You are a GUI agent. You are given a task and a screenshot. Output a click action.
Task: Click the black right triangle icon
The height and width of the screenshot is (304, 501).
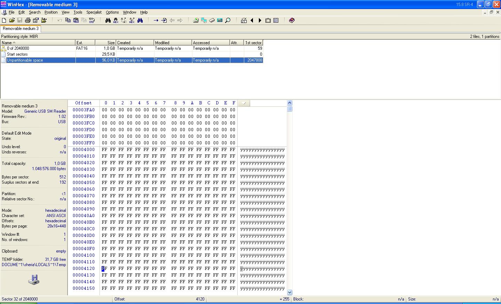pyautogui.click(x=260, y=21)
